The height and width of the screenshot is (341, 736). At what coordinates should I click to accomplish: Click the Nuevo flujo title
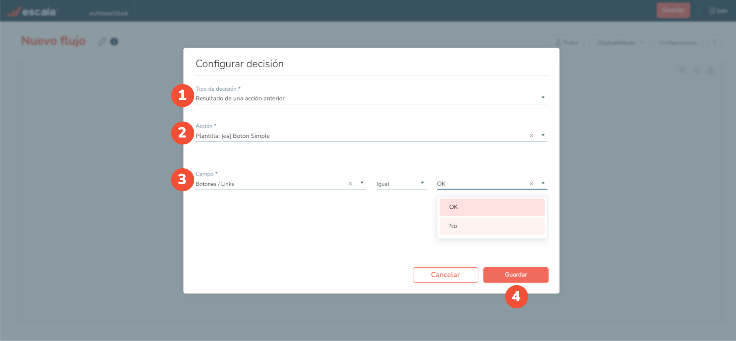point(53,41)
